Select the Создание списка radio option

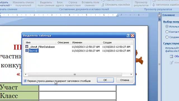coord(167,37)
